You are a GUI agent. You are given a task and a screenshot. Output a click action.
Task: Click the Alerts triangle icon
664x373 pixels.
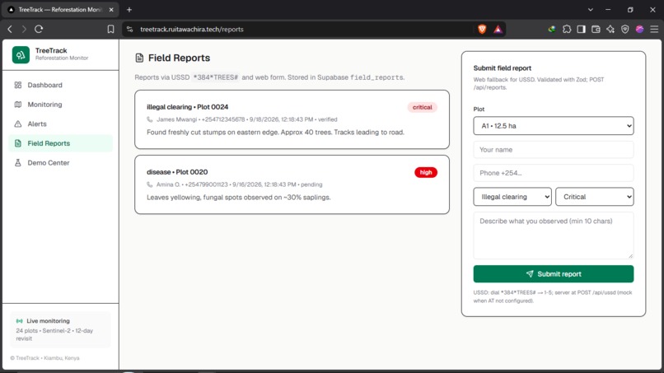click(18, 124)
